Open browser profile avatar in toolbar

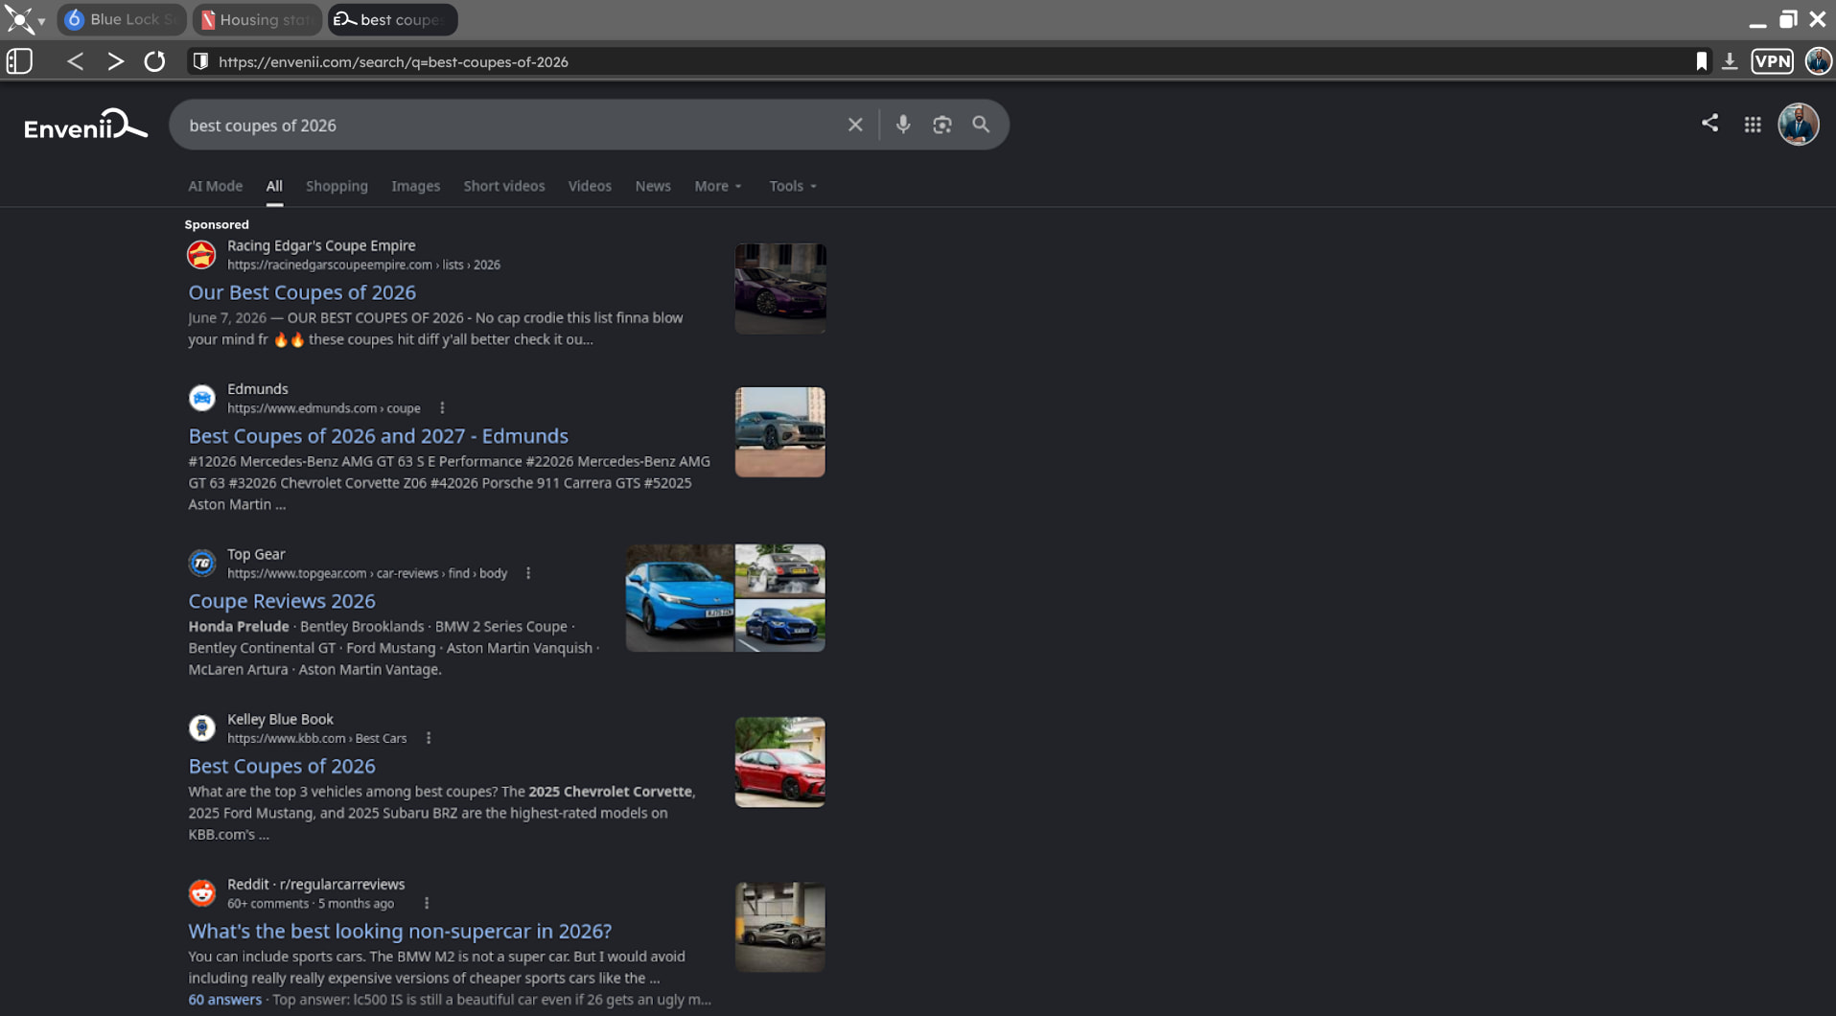point(1818,61)
